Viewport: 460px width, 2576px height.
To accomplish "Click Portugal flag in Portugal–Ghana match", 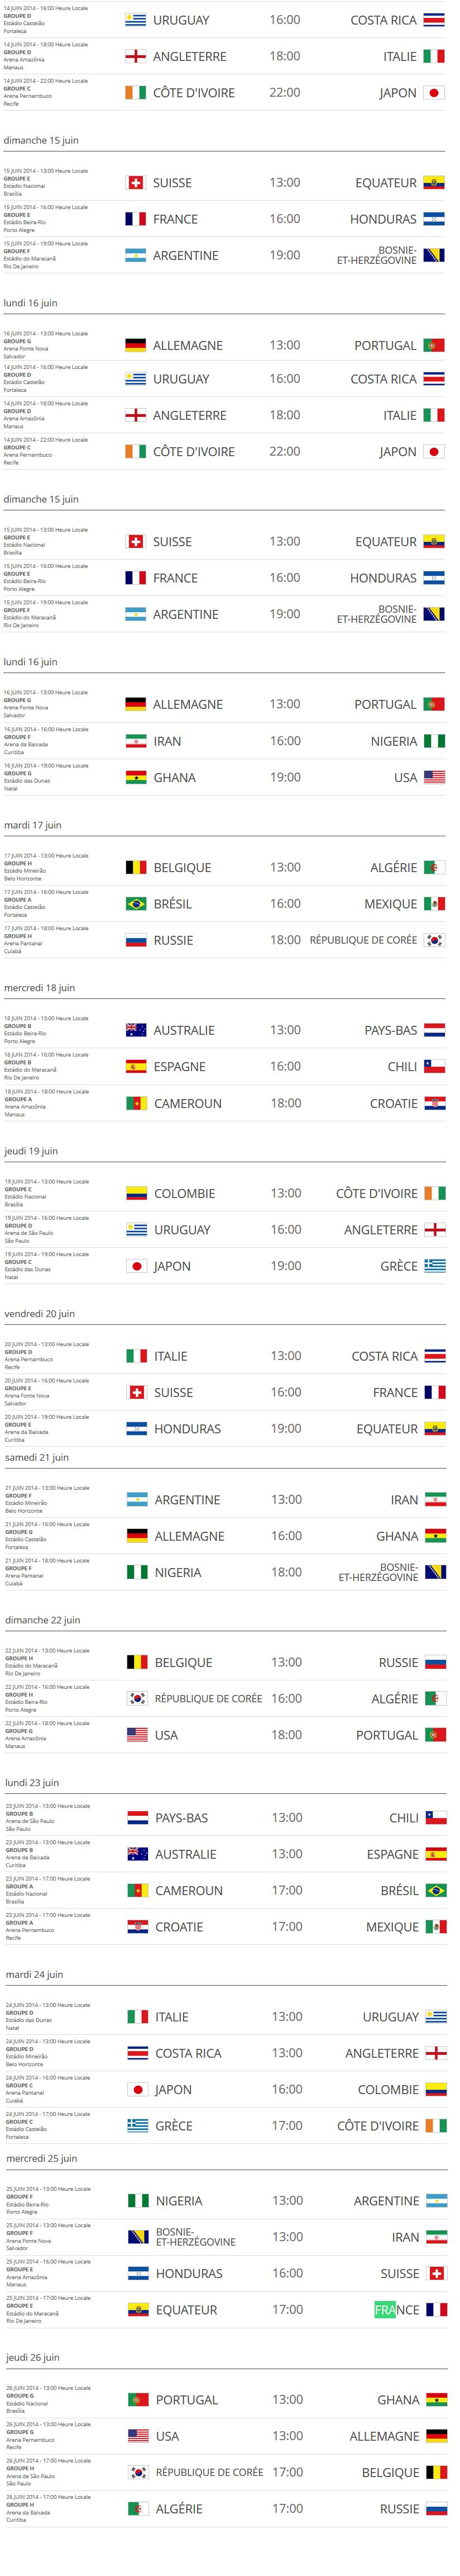I will tap(138, 2399).
